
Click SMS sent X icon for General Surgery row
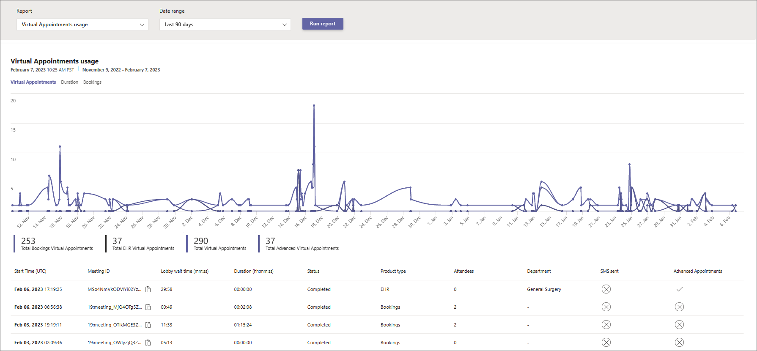click(x=606, y=289)
